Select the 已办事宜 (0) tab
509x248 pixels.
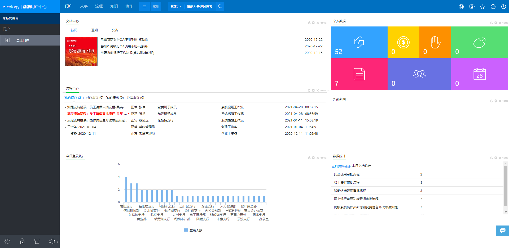tap(95, 98)
